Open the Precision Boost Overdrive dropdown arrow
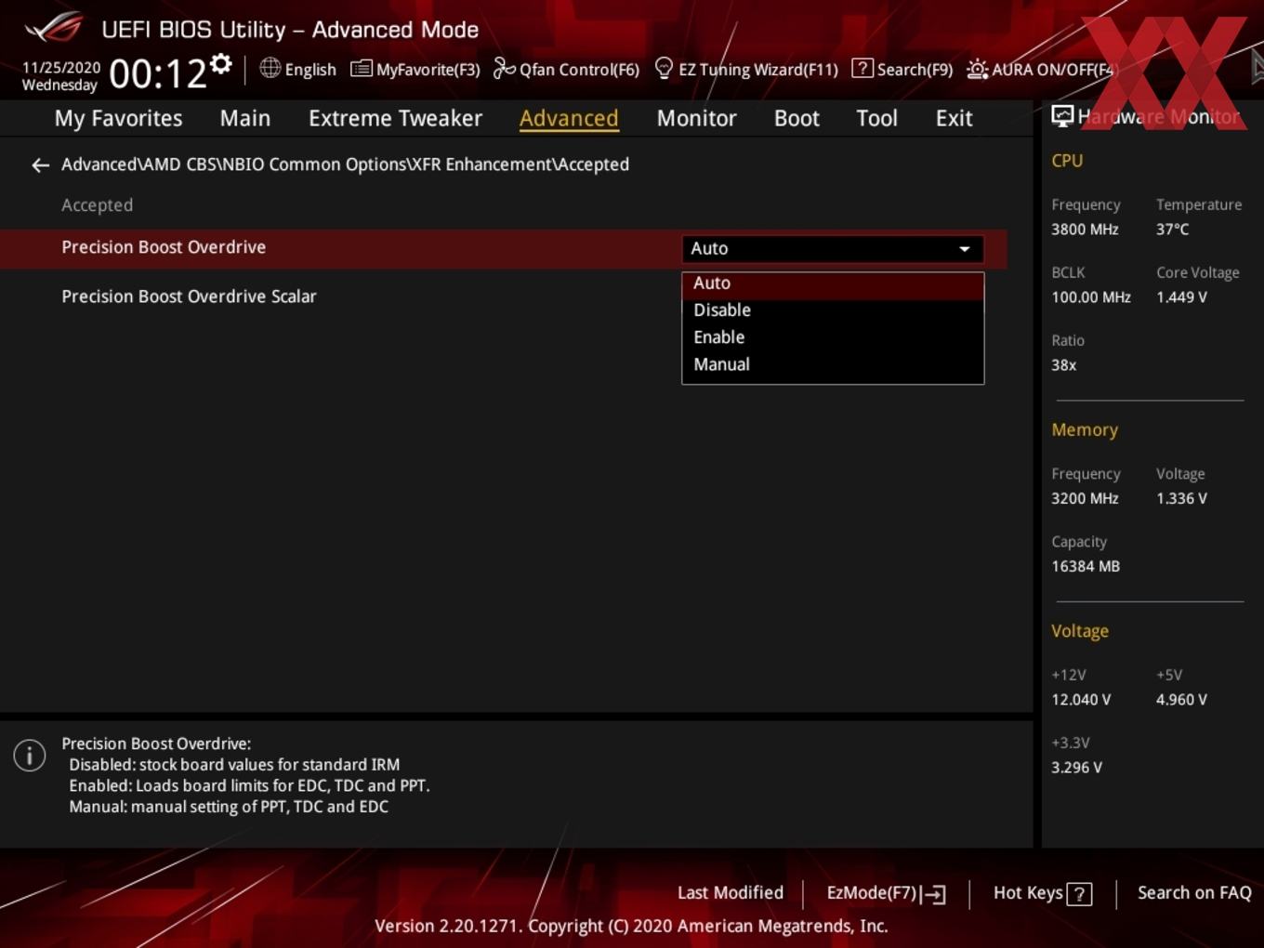 coord(965,249)
